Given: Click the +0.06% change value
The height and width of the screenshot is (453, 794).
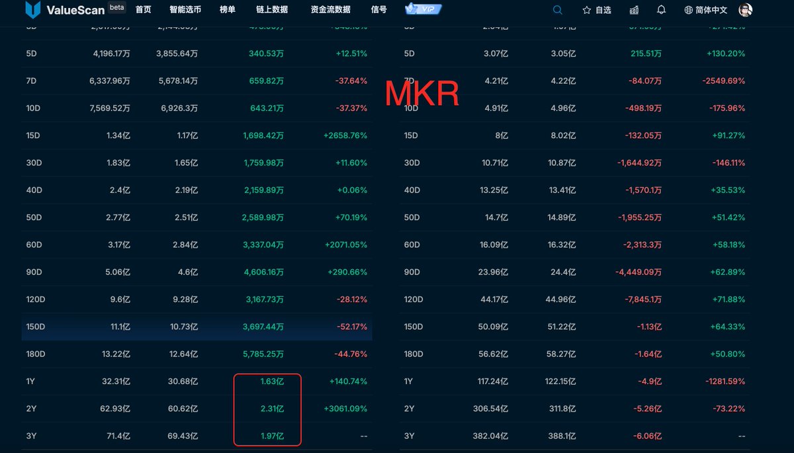Looking at the screenshot, I should click(x=351, y=190).
